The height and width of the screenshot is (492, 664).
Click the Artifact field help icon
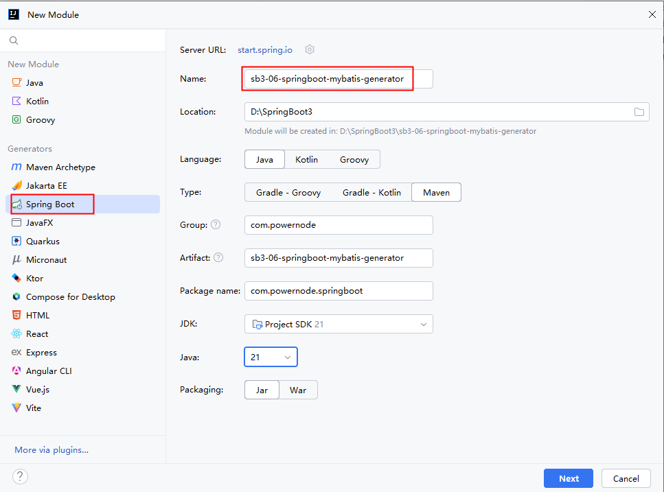(x=218, y=258)
